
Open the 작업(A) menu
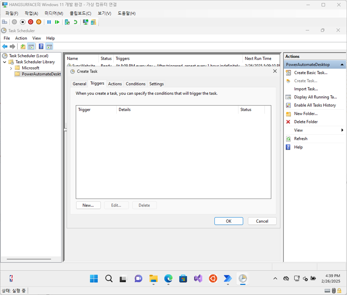(31, 13)
